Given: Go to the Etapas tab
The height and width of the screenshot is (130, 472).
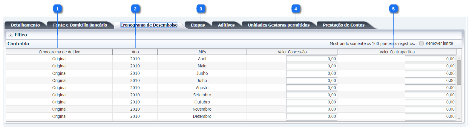Looking at the screenshot, I should click(x=198, y=25).
